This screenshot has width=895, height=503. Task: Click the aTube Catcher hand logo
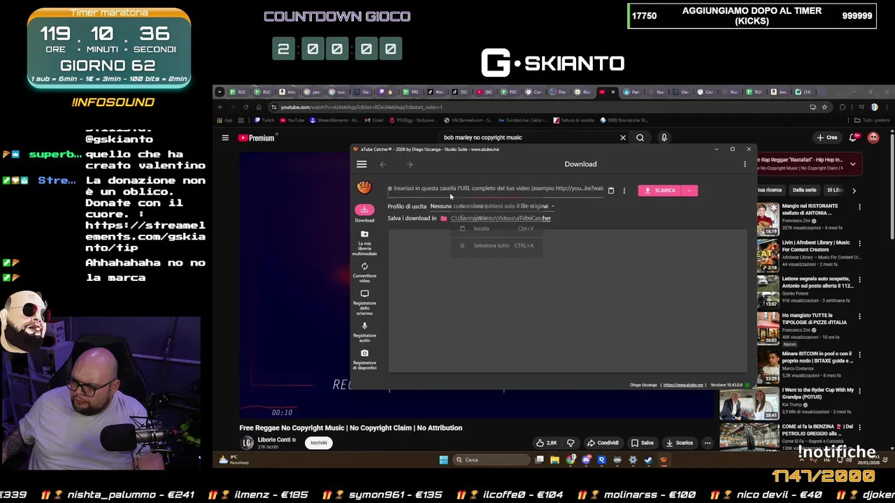pyautogui.click(x=364, y=187)
